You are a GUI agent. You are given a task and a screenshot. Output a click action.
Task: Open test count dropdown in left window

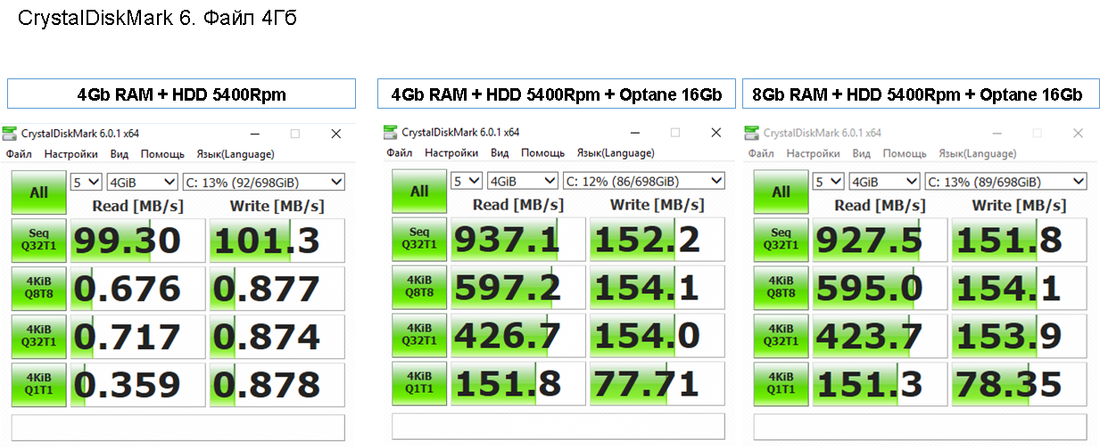coord(87,182)
